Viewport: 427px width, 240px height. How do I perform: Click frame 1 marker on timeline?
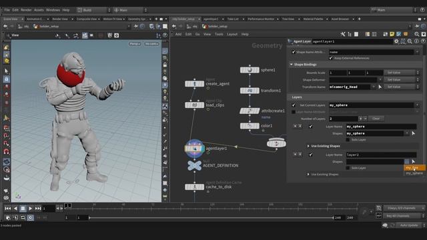(x=67, y=205)
